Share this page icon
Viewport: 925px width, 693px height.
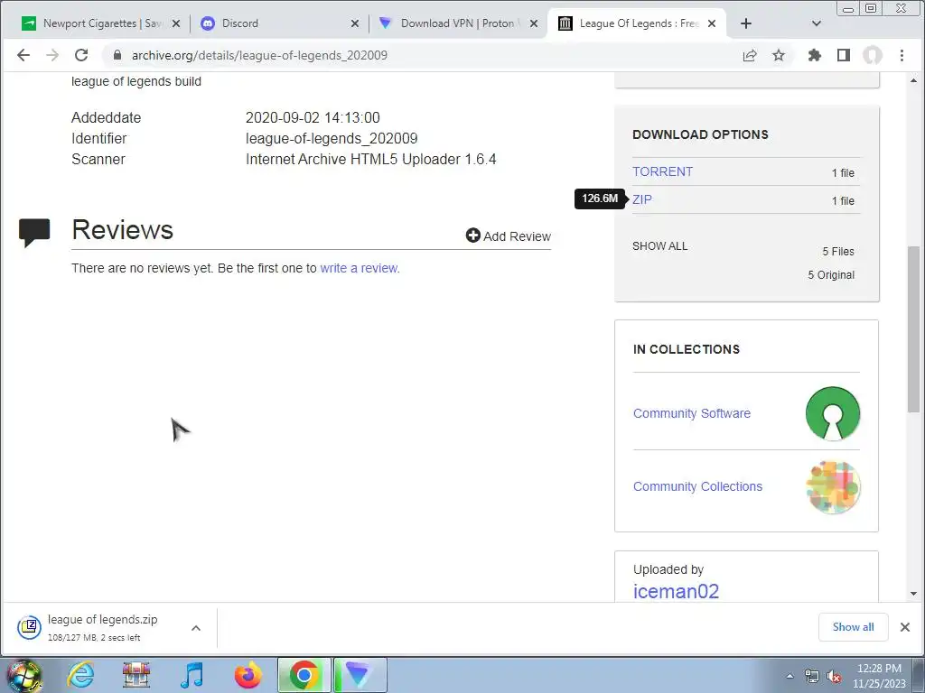click(750, 55)
